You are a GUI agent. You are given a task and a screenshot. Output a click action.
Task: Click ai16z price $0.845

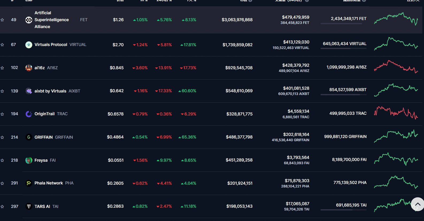pos(117,68)
